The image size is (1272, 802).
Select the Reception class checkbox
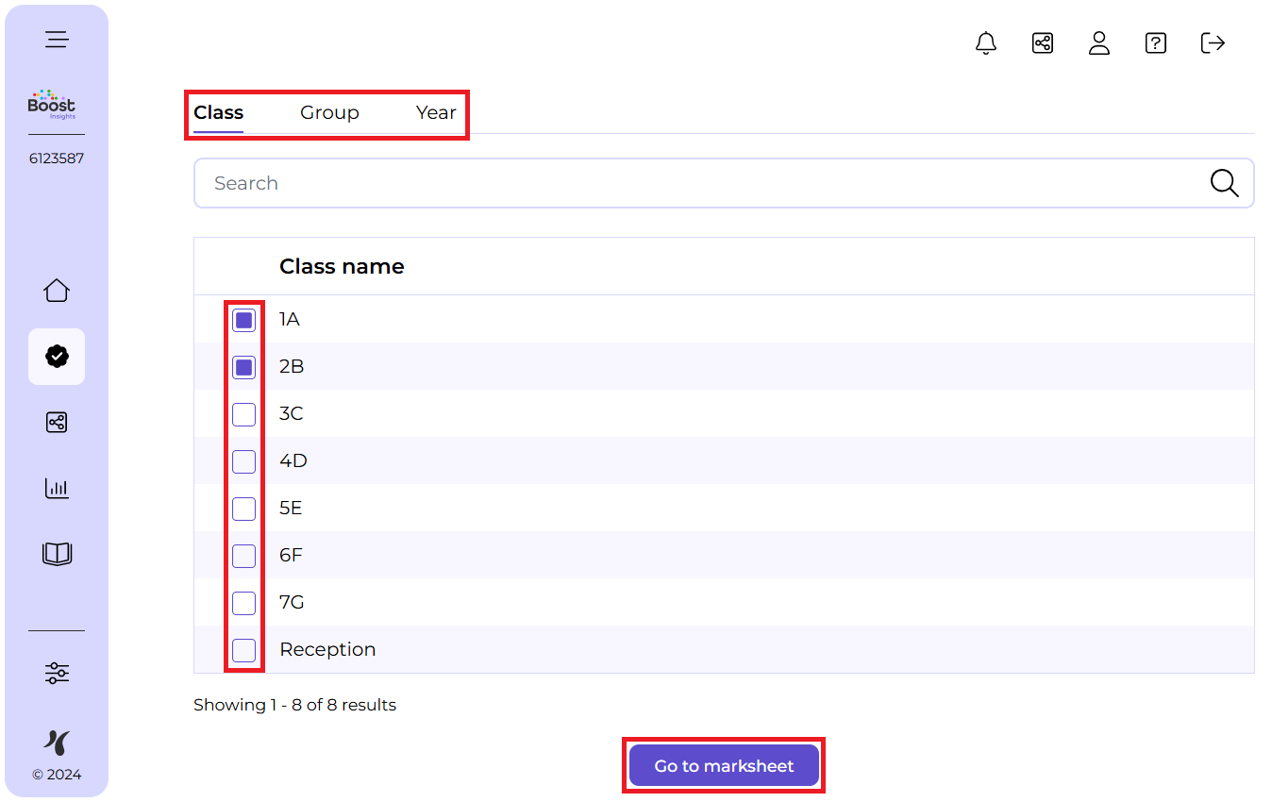(x=244, y=650)
